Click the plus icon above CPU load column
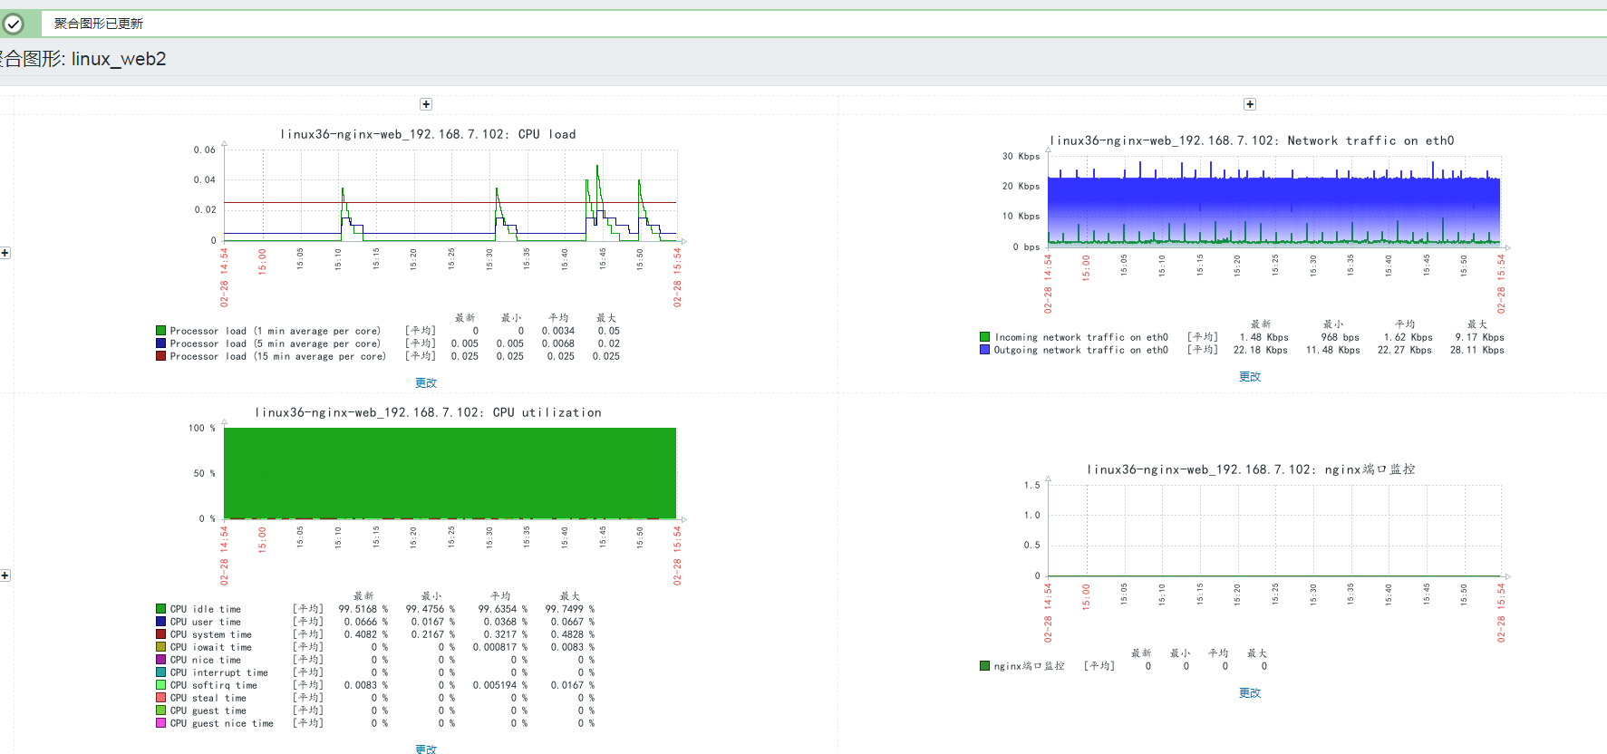The height and width of the screenshot is (754, 1607). tap(426, 104)
